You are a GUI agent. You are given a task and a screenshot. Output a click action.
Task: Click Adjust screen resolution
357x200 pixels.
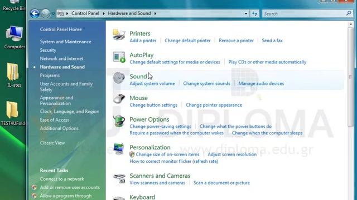pos(232,154)
